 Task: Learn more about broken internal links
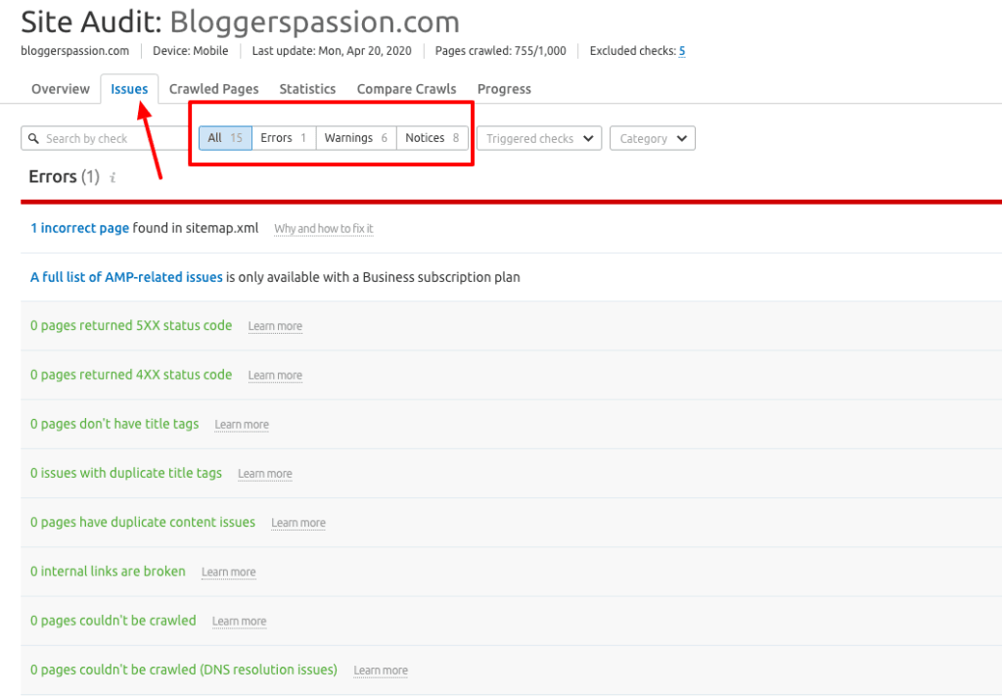point(228,572)
